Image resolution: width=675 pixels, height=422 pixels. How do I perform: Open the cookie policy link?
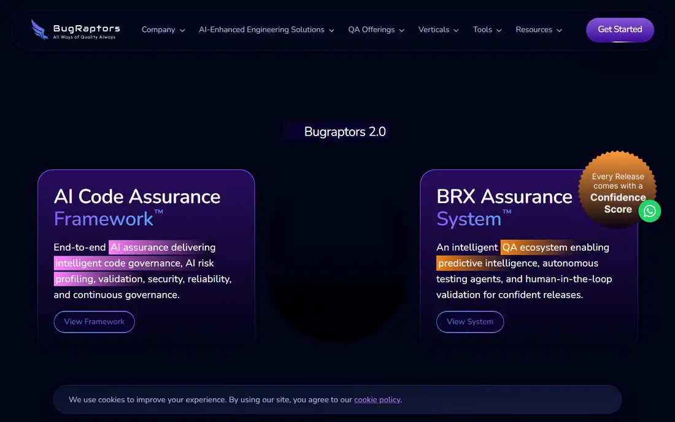coord(377,400)
